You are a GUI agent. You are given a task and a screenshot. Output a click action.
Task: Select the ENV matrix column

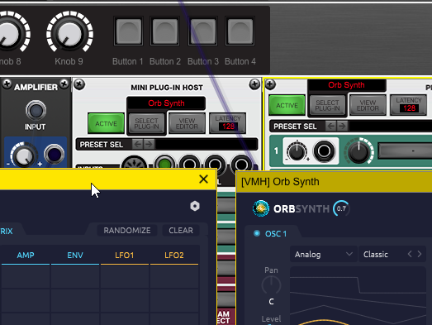click(75, 256)
